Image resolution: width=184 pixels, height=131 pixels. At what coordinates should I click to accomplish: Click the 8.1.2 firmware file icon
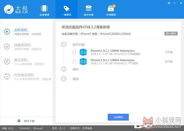point(83,52)
